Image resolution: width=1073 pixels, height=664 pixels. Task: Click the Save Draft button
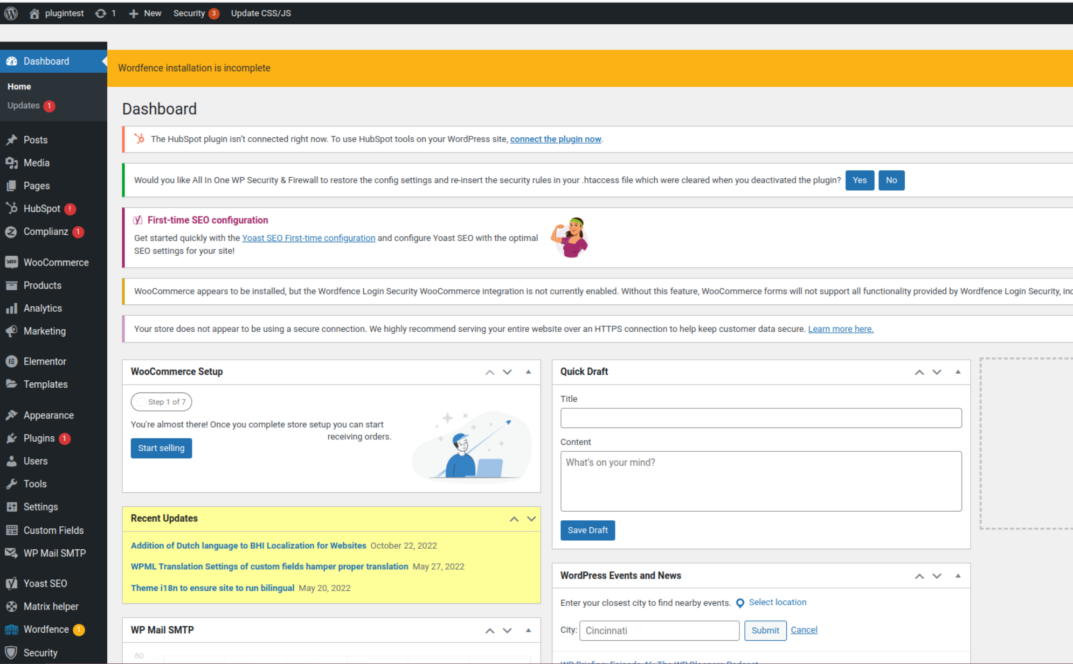coord(587,530)
